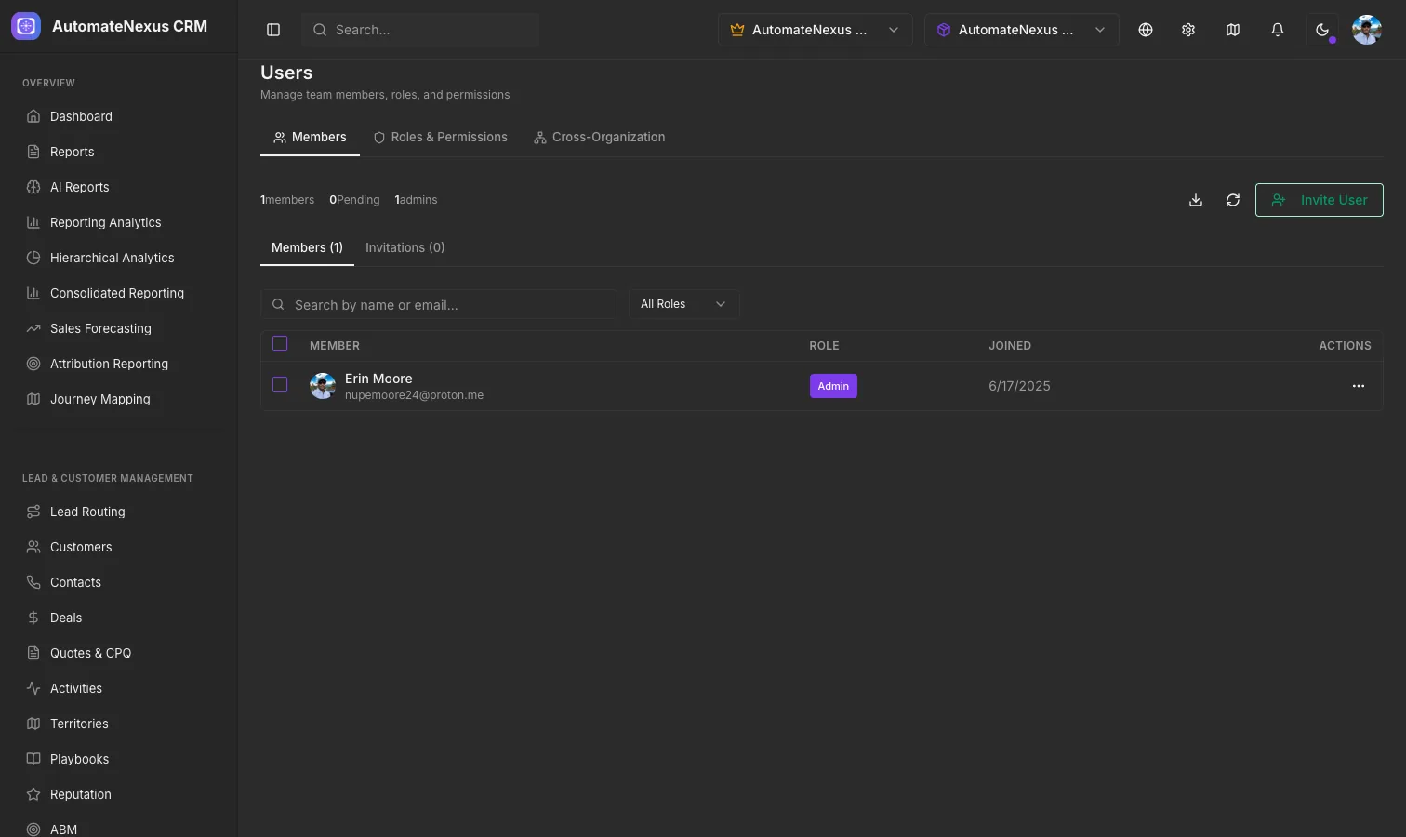Open the settings gear icon

(1188, 30)
